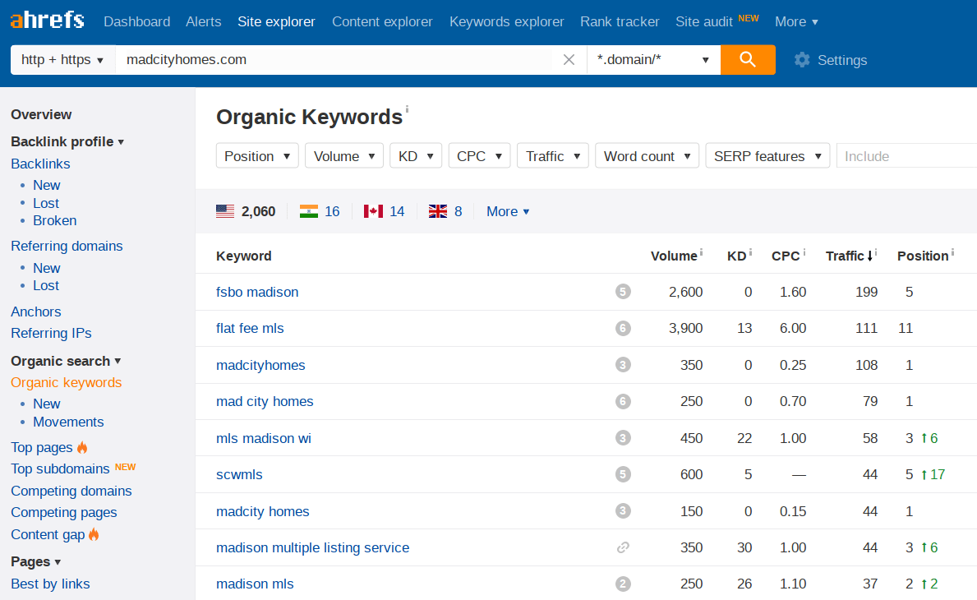Click SERP features badge for scwmls

pyautogui.click(x=623, y=474)
